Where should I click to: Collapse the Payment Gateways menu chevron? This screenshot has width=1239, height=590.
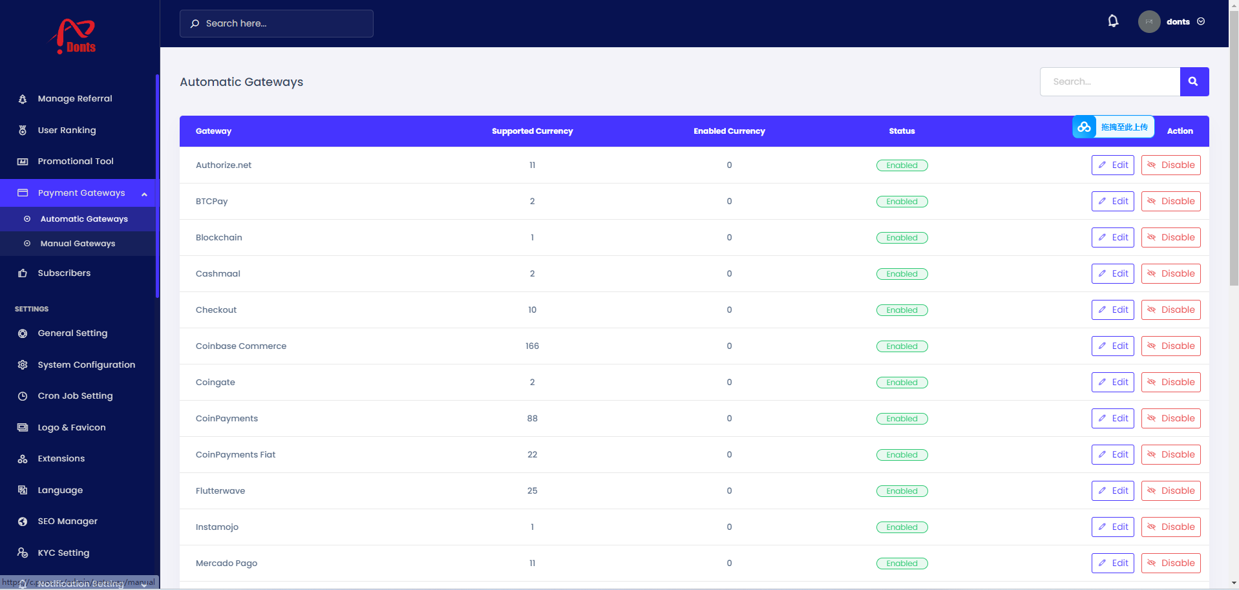144,193
